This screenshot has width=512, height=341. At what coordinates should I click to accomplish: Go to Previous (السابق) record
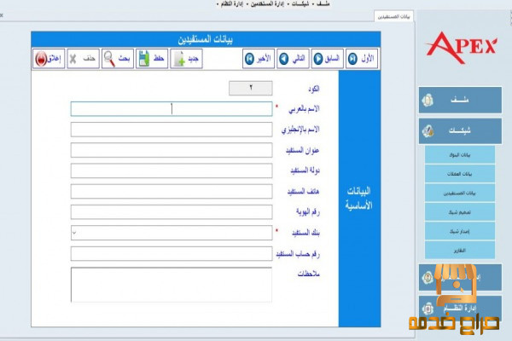(x=326, y=59)
